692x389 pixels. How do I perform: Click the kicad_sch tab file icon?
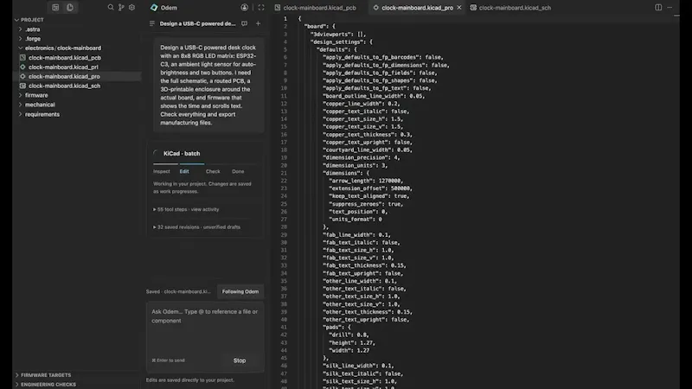473,8
